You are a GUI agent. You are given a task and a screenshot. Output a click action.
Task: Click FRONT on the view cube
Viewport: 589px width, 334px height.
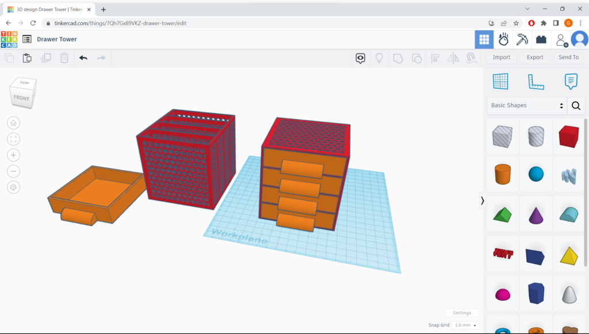[21, 97]
